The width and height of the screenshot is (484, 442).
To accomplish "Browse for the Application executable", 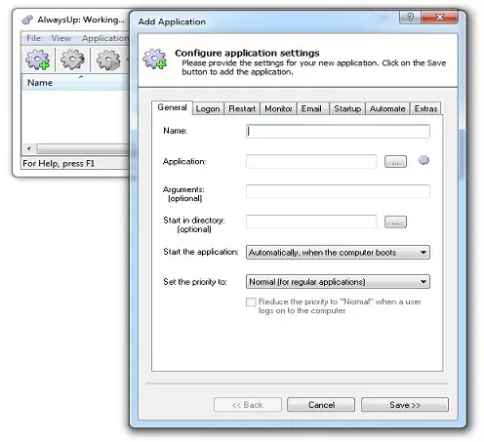I will click(x=395, y=162).
